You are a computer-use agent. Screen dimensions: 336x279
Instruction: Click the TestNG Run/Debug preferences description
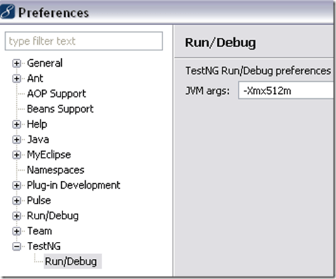[258, 71]
